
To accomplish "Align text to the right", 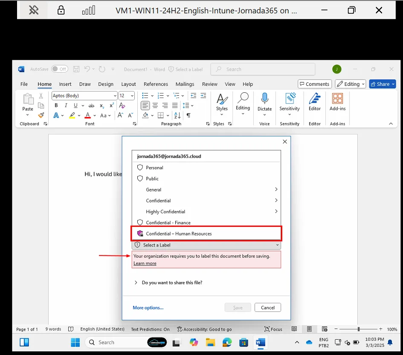I will point(165,105).
